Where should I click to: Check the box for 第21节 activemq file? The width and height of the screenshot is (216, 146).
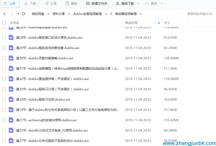[4, 120]
